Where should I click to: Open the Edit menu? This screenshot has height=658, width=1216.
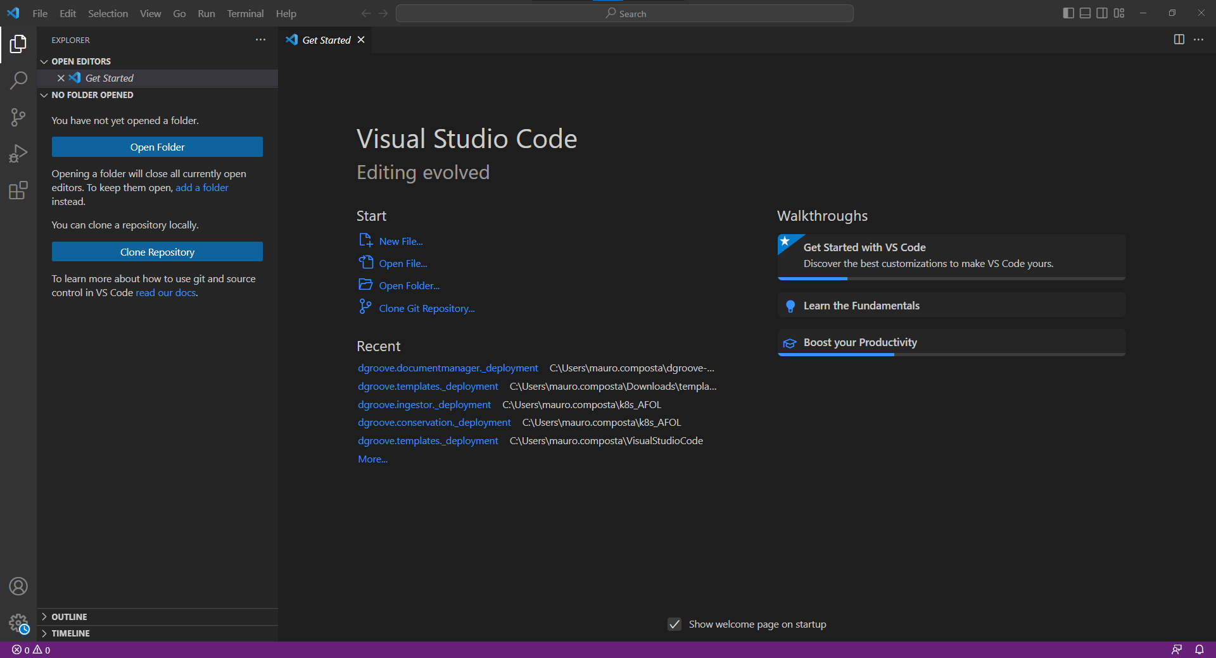click(x=68, y=13)
